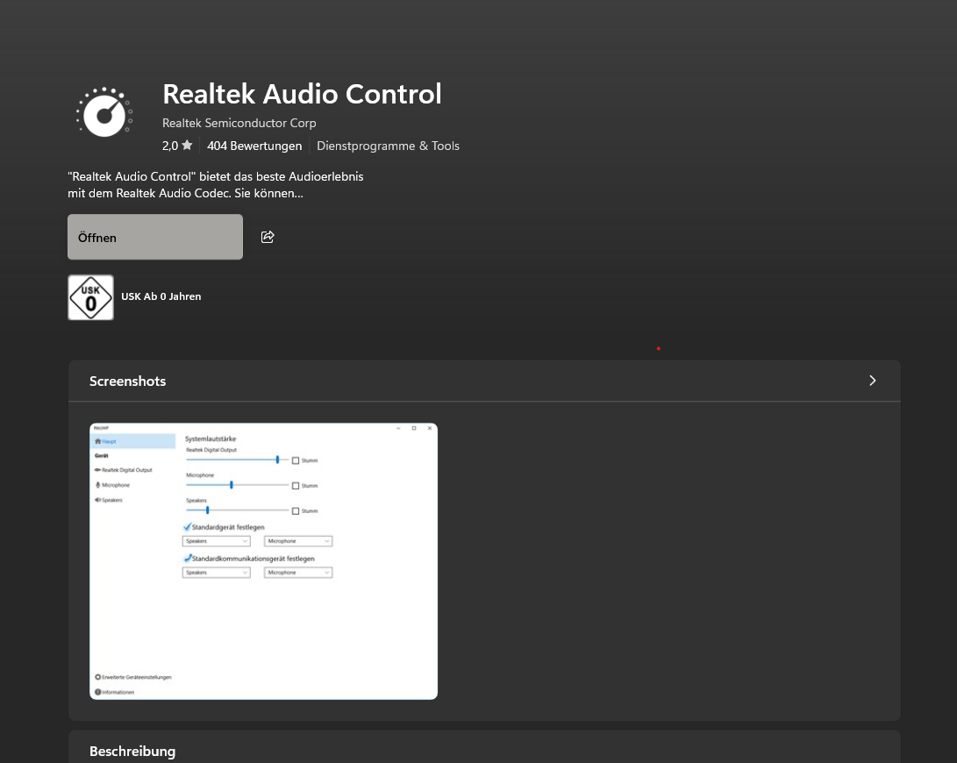Click the star rating next to 2,0
957x763 pixels.
tap(187, 146)
